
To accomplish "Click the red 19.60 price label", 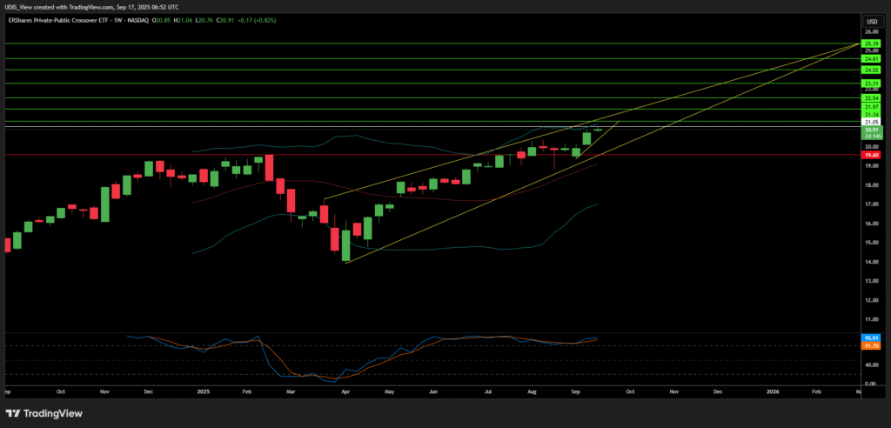I will tap(872, 154).
